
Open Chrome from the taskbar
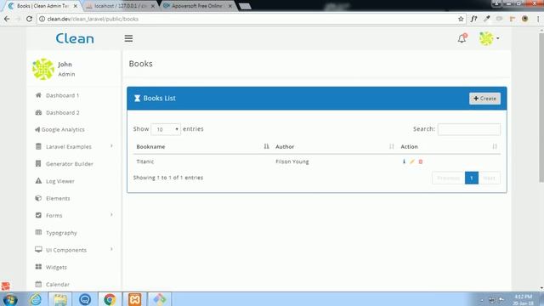click(x=110, y=299)
